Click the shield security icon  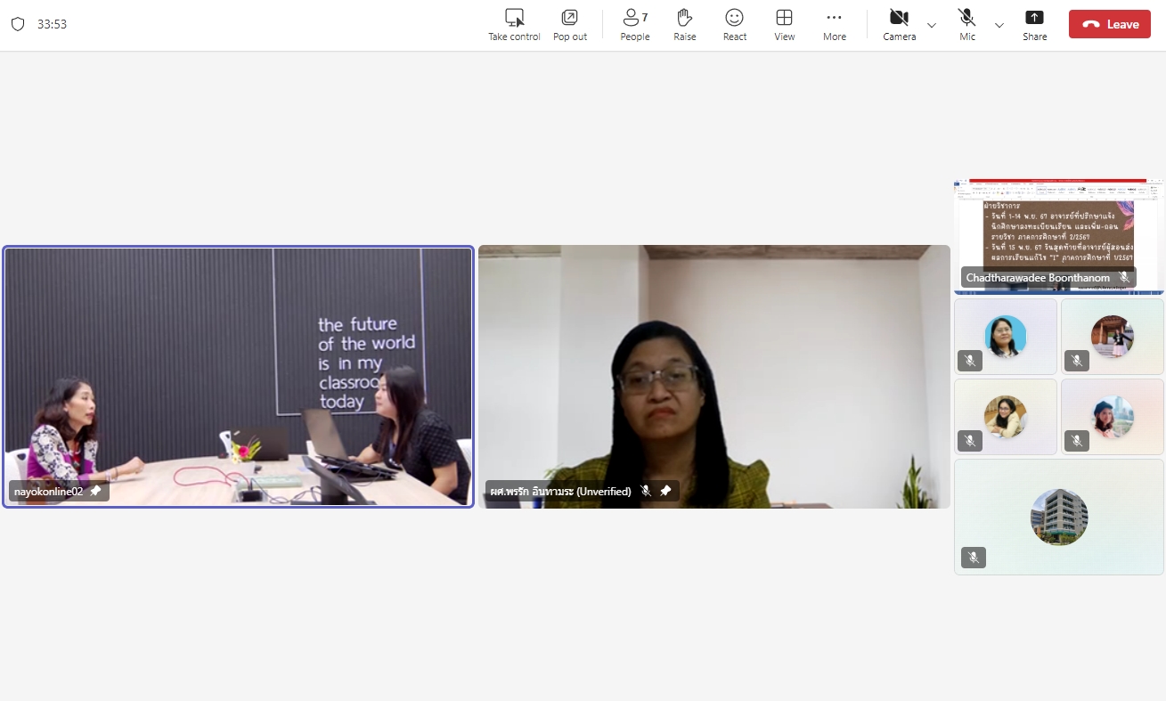(x=18, y=24)
